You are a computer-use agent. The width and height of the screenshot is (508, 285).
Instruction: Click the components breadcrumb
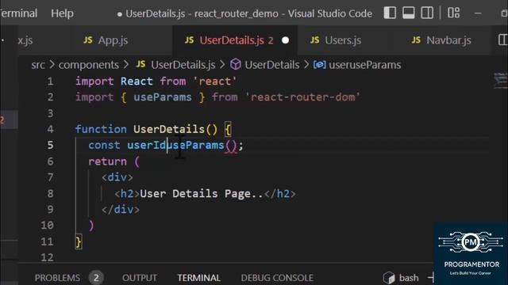coord(88,65)
